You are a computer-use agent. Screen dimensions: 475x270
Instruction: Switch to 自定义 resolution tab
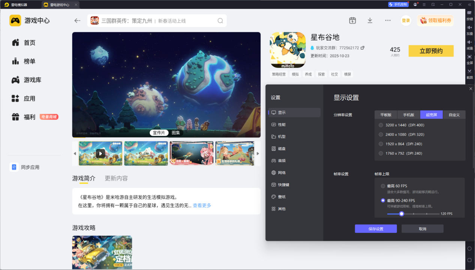[x=454, y=115]
